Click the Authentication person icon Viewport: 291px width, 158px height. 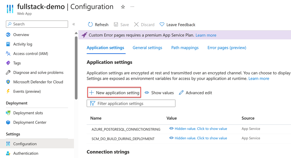8,153
